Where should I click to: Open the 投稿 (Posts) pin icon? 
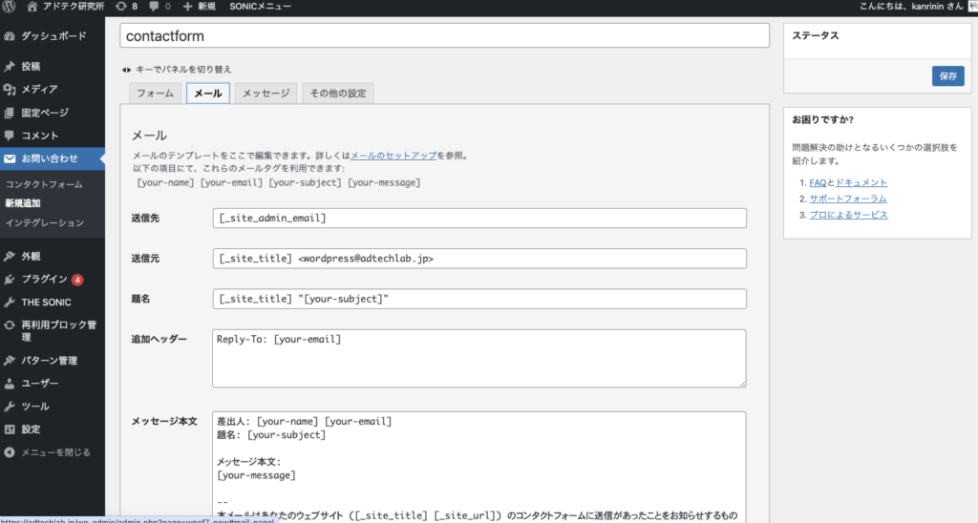click(10, 67)
